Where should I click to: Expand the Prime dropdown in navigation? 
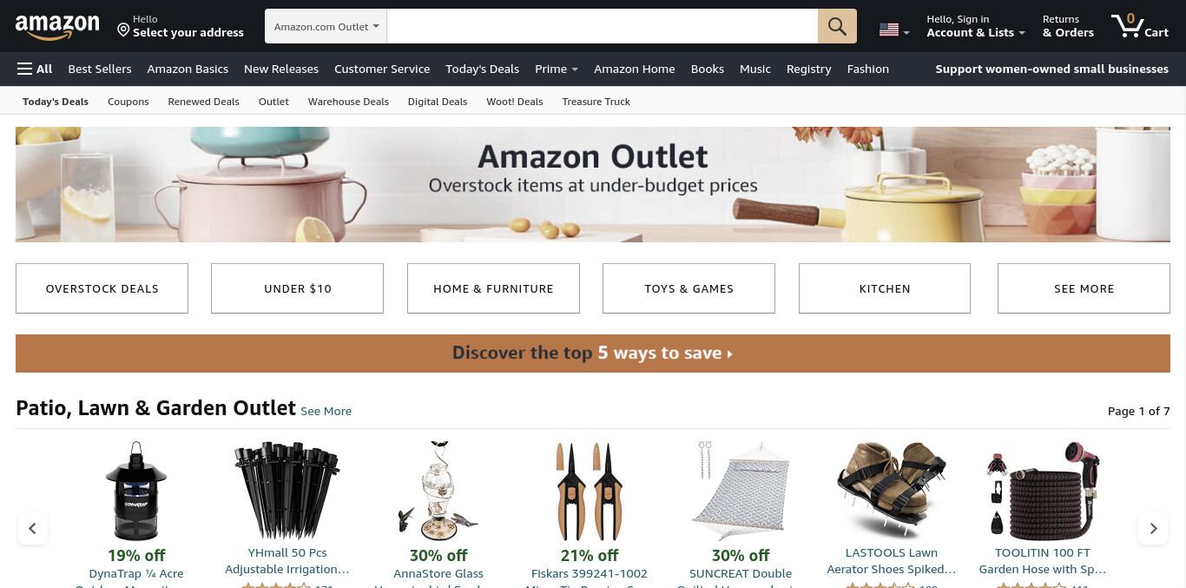(557, 69)
